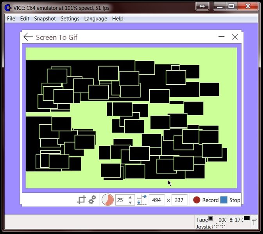Increase frame rate with the up arrow

click(x=130, y=197)
